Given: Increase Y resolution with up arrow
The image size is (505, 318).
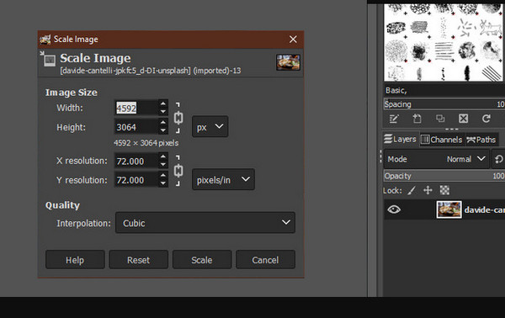Looking at the screenshot, I should (x=163, y=176).
